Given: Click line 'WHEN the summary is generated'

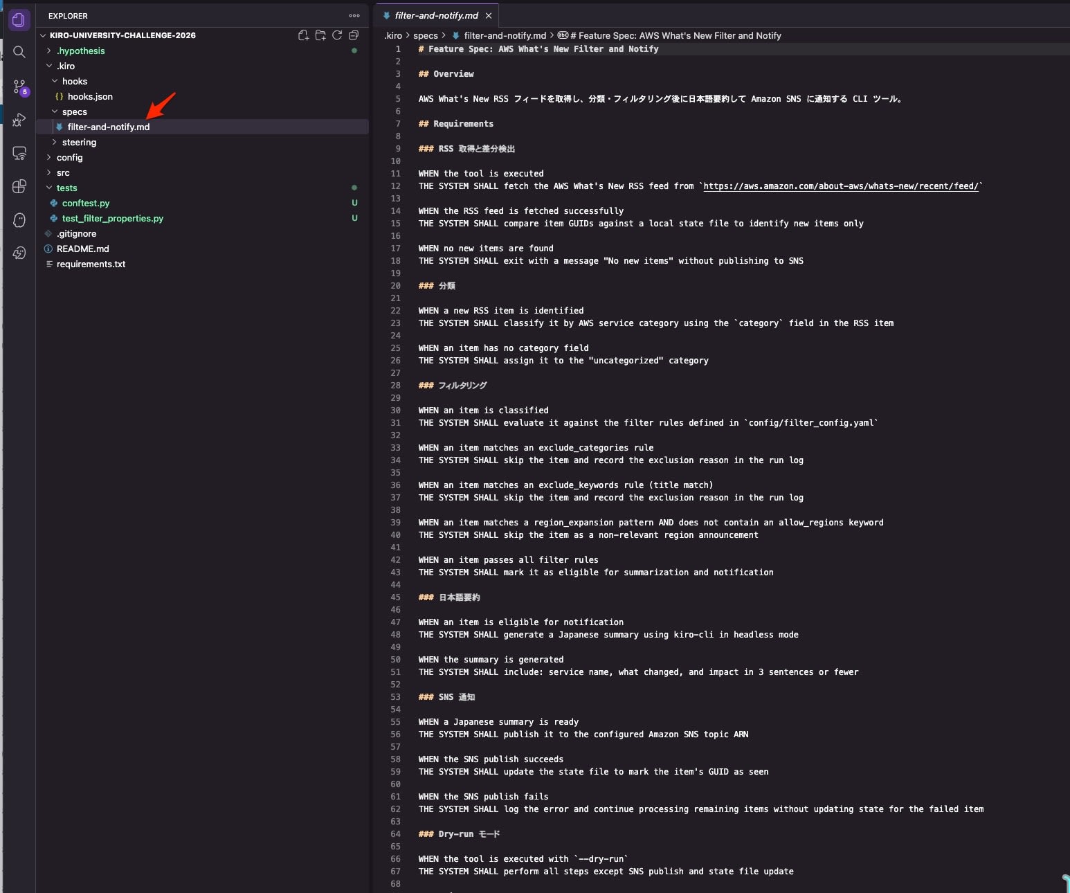Looking at the screenshot, I should (491, 660).
